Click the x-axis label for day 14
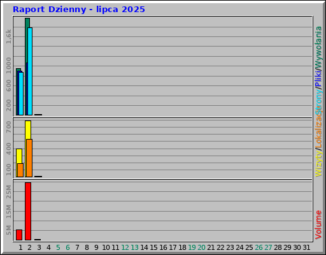The width and height of the screenshot is (326, 255). click(144, 247)
